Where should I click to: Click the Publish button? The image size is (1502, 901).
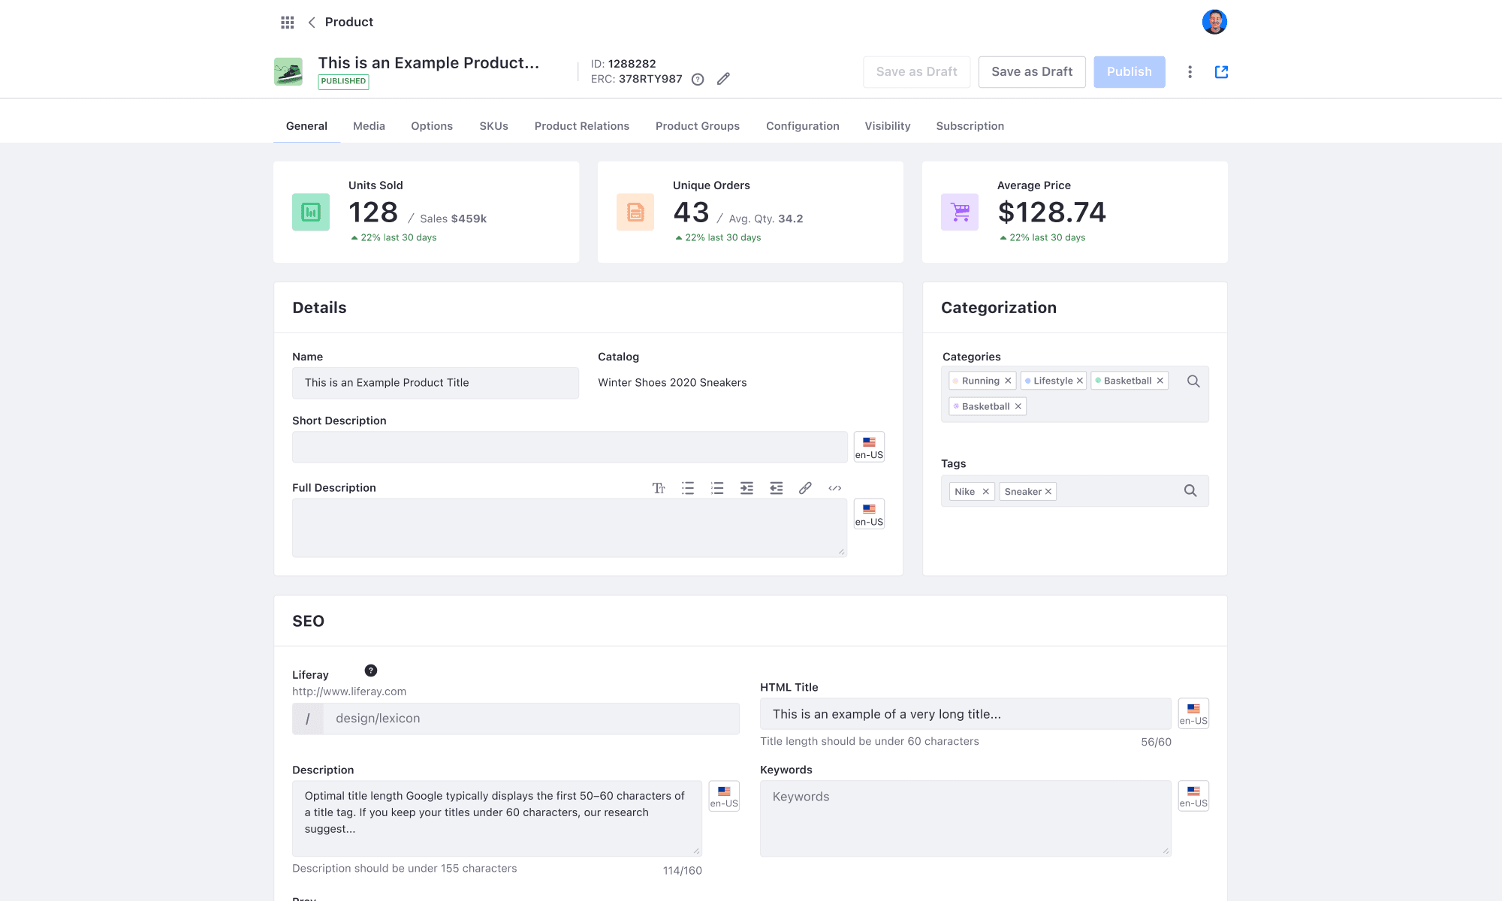point(1129,72)
